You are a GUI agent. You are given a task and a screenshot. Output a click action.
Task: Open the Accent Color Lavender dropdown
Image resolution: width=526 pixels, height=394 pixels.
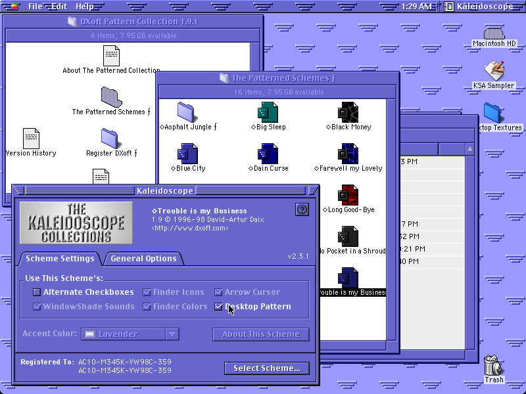(x=130, y=334)
